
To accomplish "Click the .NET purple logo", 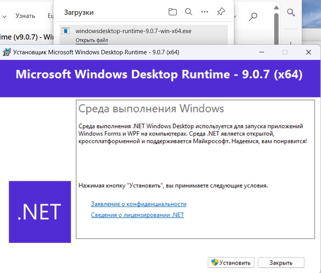I will [40, 212].
